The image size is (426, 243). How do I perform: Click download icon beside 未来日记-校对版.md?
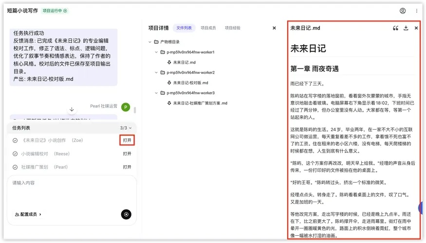click(169, 83)
